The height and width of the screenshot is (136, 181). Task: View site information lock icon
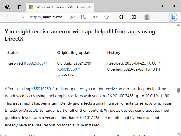[x=23, y=17]
